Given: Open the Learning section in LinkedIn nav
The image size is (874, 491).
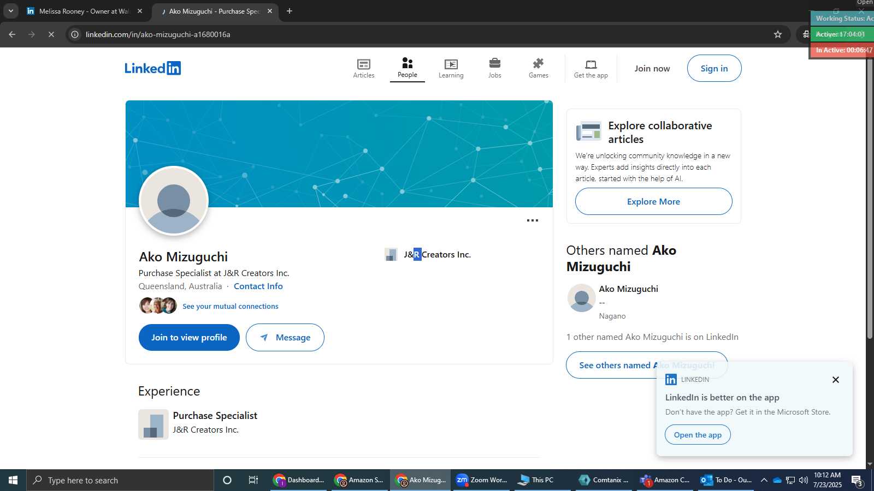Looking at the screenshot, I should [x=451, y=68].
